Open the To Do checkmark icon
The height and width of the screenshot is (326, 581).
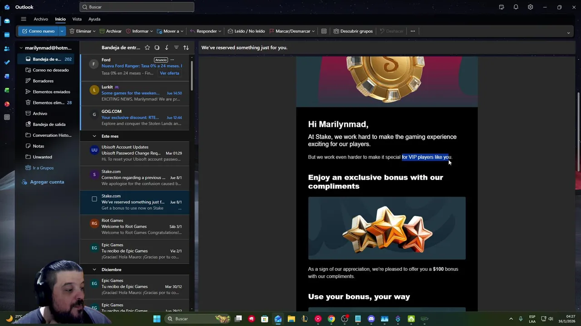(7, 62)
